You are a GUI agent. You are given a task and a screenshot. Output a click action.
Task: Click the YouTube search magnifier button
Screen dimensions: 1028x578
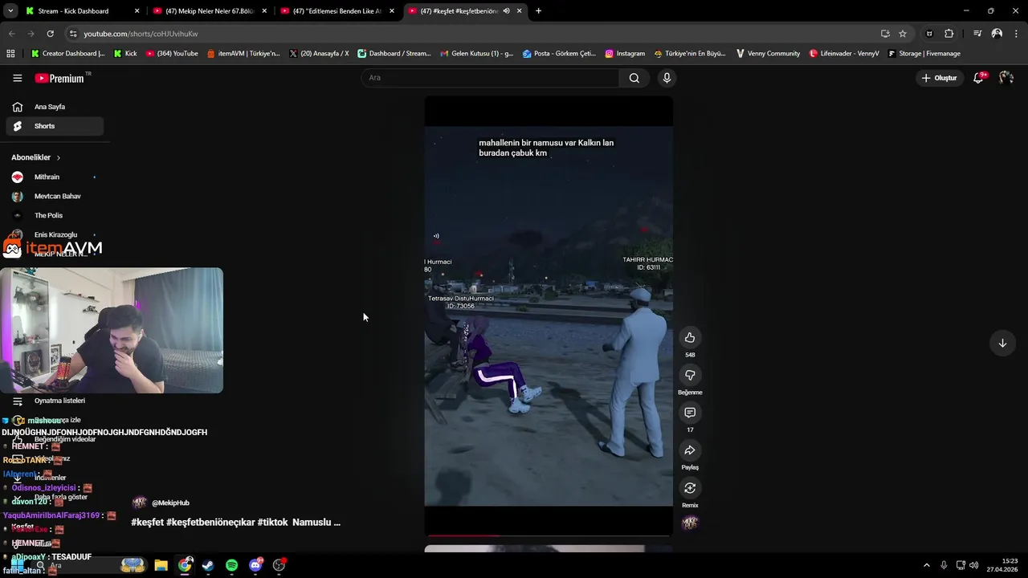634,78
